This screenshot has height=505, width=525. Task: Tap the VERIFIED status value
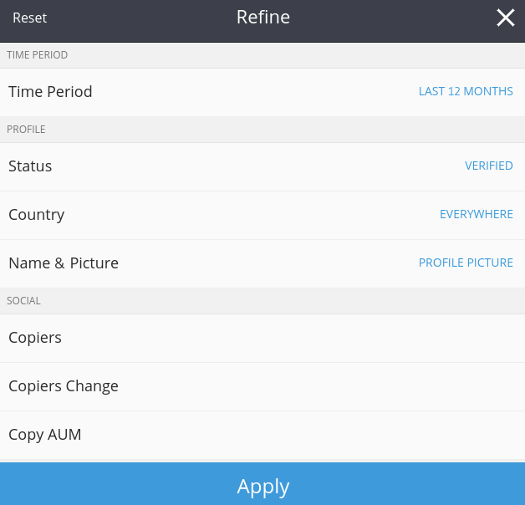point(489,166)
